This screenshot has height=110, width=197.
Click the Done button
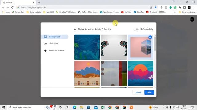(149, 92)
